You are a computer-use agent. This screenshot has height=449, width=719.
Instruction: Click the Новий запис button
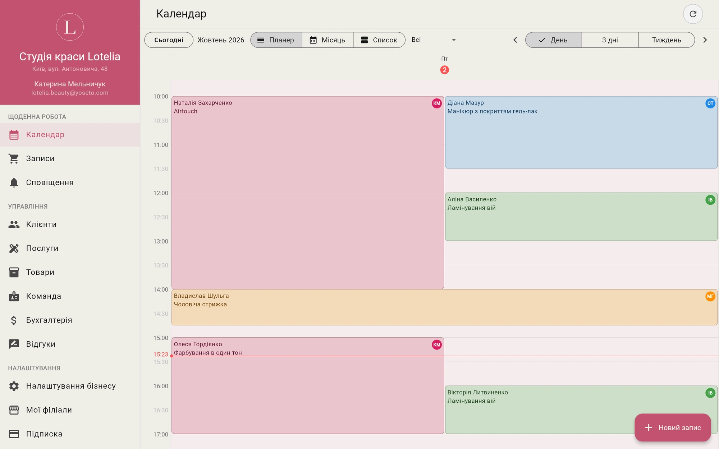(673, 427)
